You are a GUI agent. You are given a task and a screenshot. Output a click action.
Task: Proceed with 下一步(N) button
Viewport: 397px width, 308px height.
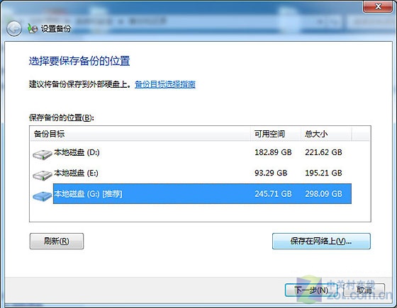(311, 290)
